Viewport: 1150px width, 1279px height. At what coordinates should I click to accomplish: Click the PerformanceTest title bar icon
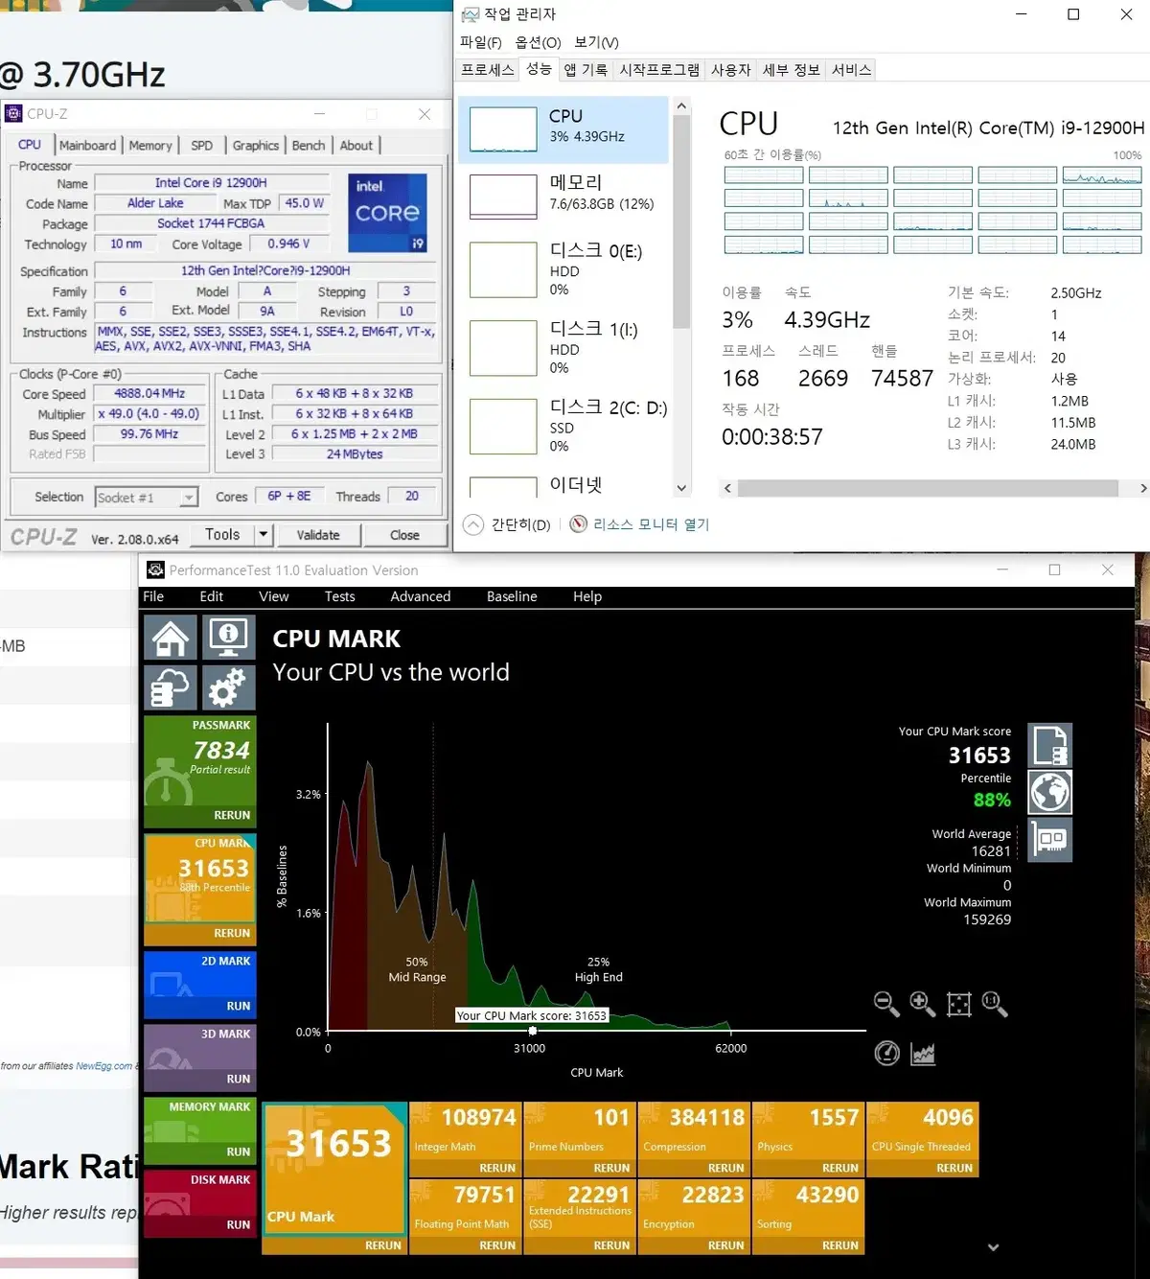[154, 570]
